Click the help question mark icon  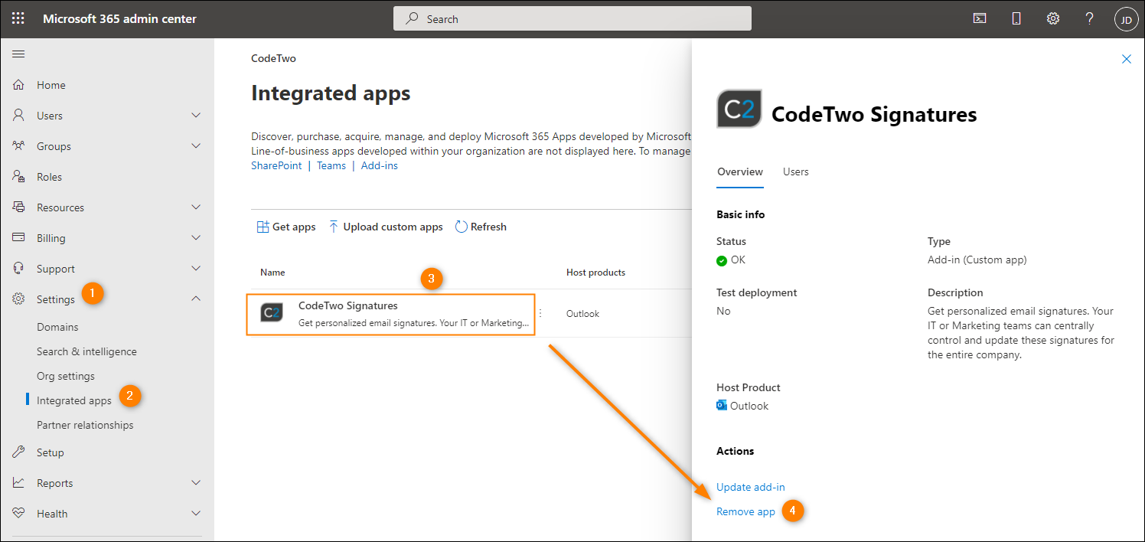tap(1090, 18)
